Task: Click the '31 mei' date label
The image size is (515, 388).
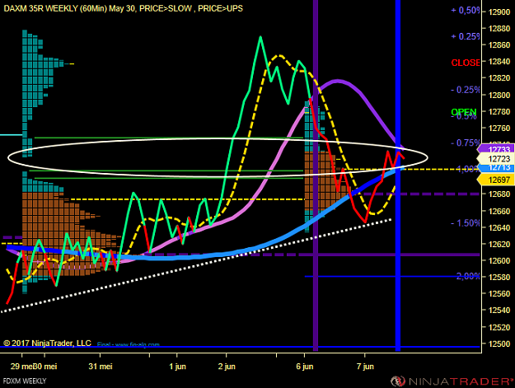Action: point(101,367)
